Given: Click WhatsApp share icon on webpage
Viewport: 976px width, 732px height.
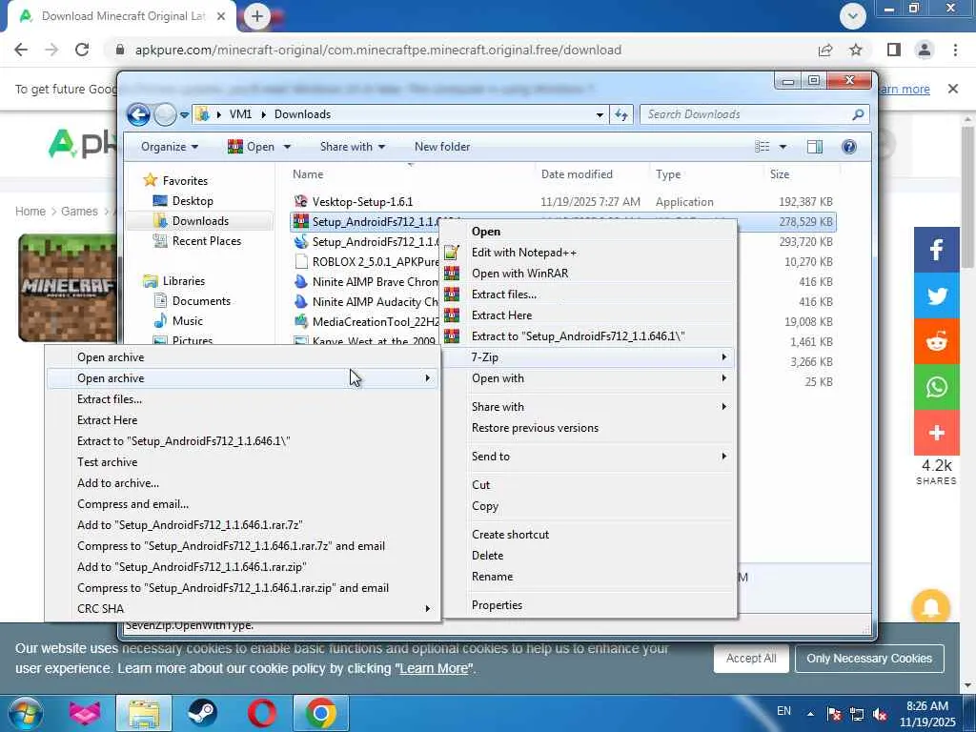Looking at the screenshot, I should point(936,387).
